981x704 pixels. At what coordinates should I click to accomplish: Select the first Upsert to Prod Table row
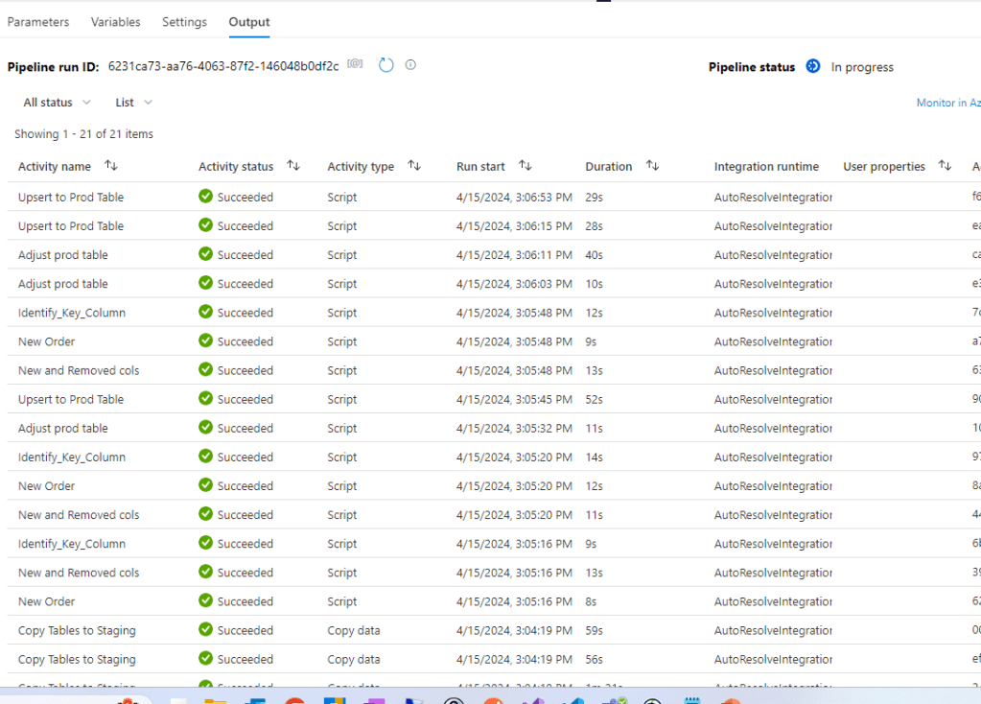tap(71, 198)
